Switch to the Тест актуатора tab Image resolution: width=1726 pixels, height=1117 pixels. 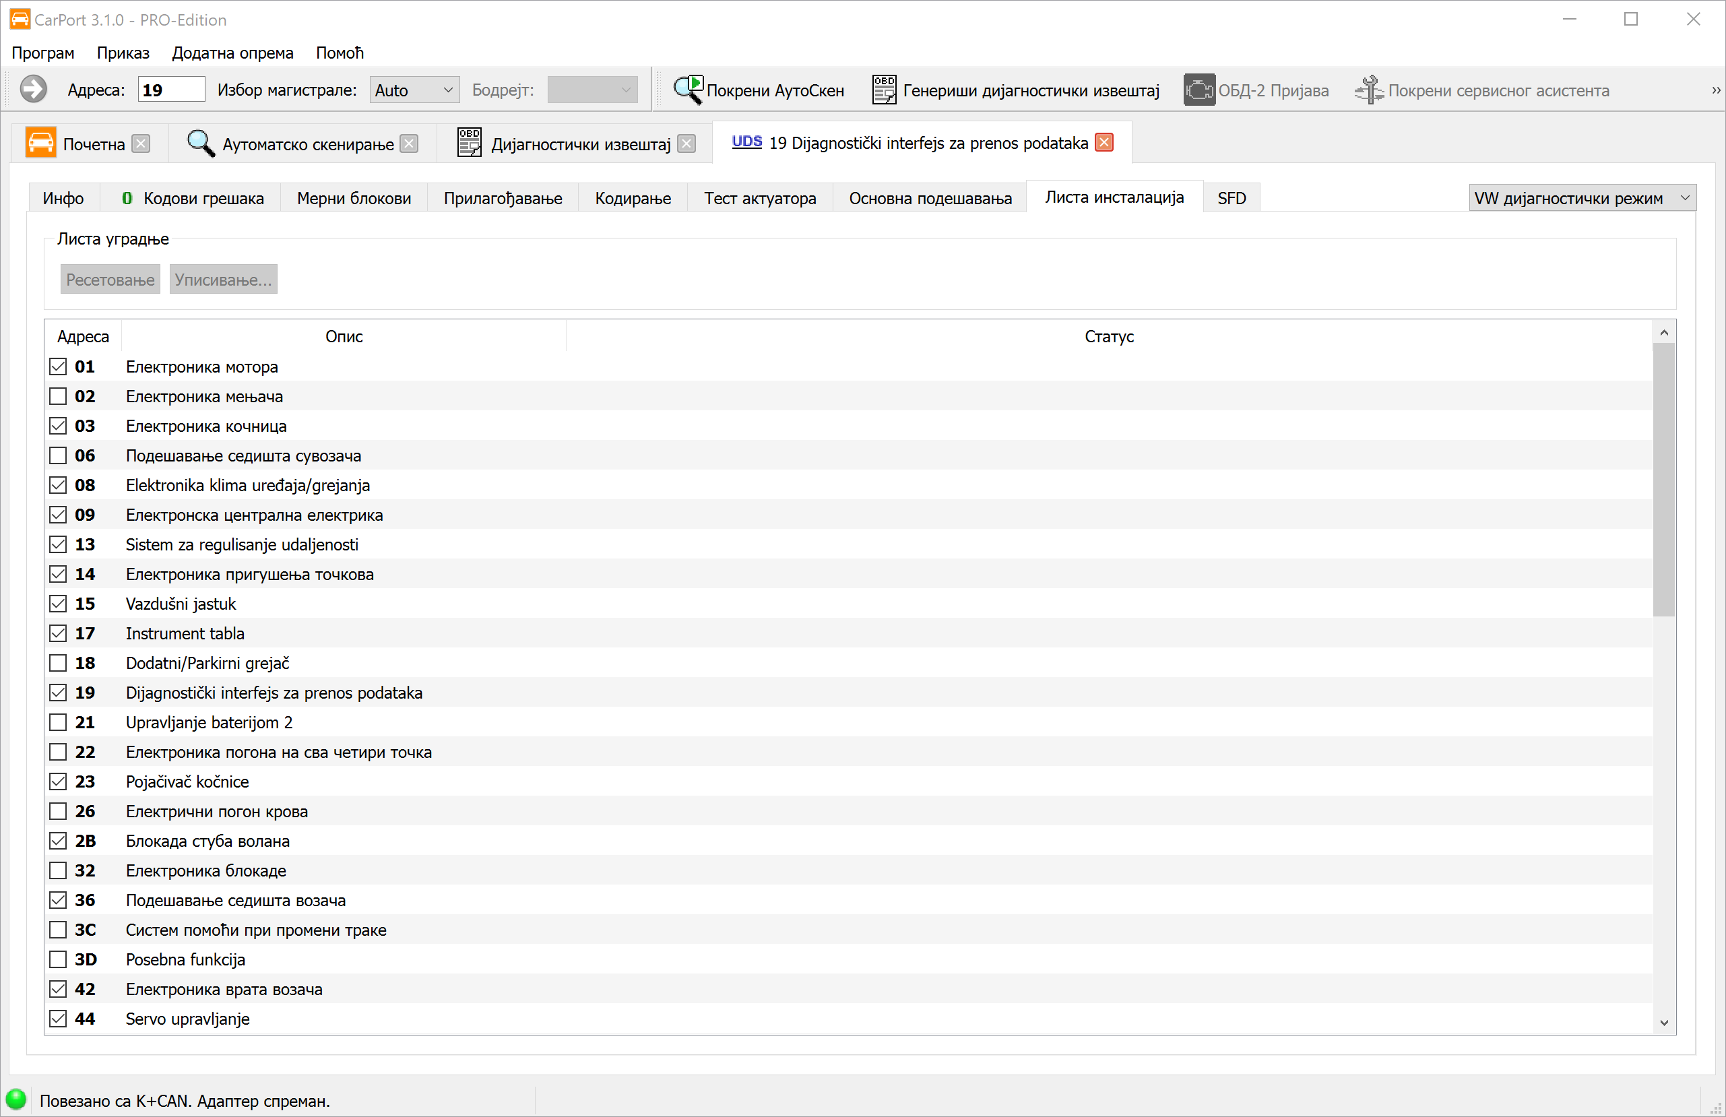(x=759, y=198)
